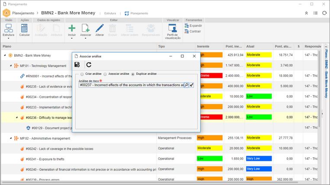Sort by the Inerente column header
The image size is (330, 185).
pos(210,46)
